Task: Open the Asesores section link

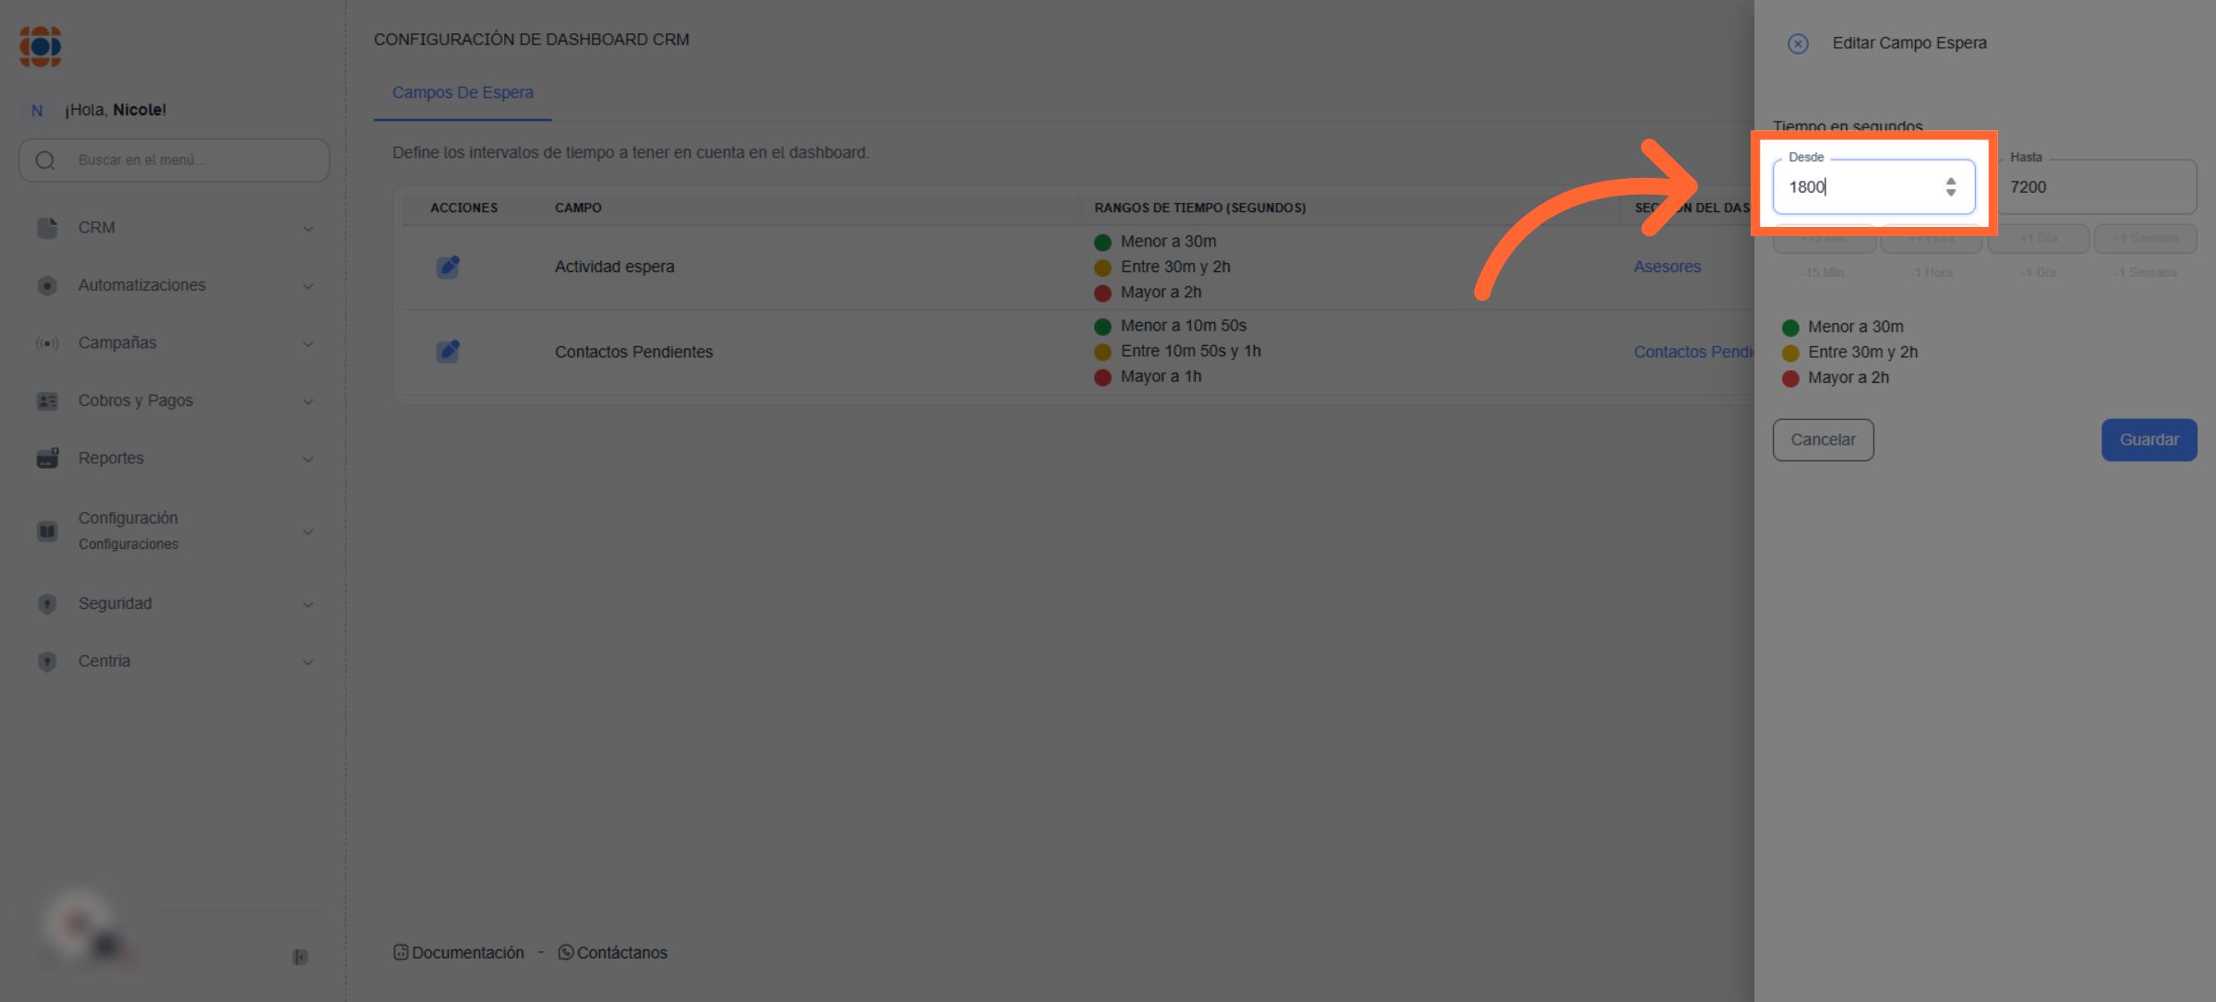Action: point(1667,267)
